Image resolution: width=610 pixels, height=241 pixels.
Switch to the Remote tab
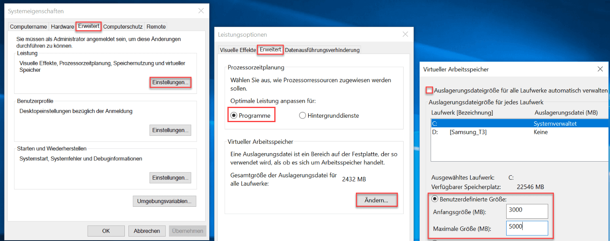tap(156, 26)
